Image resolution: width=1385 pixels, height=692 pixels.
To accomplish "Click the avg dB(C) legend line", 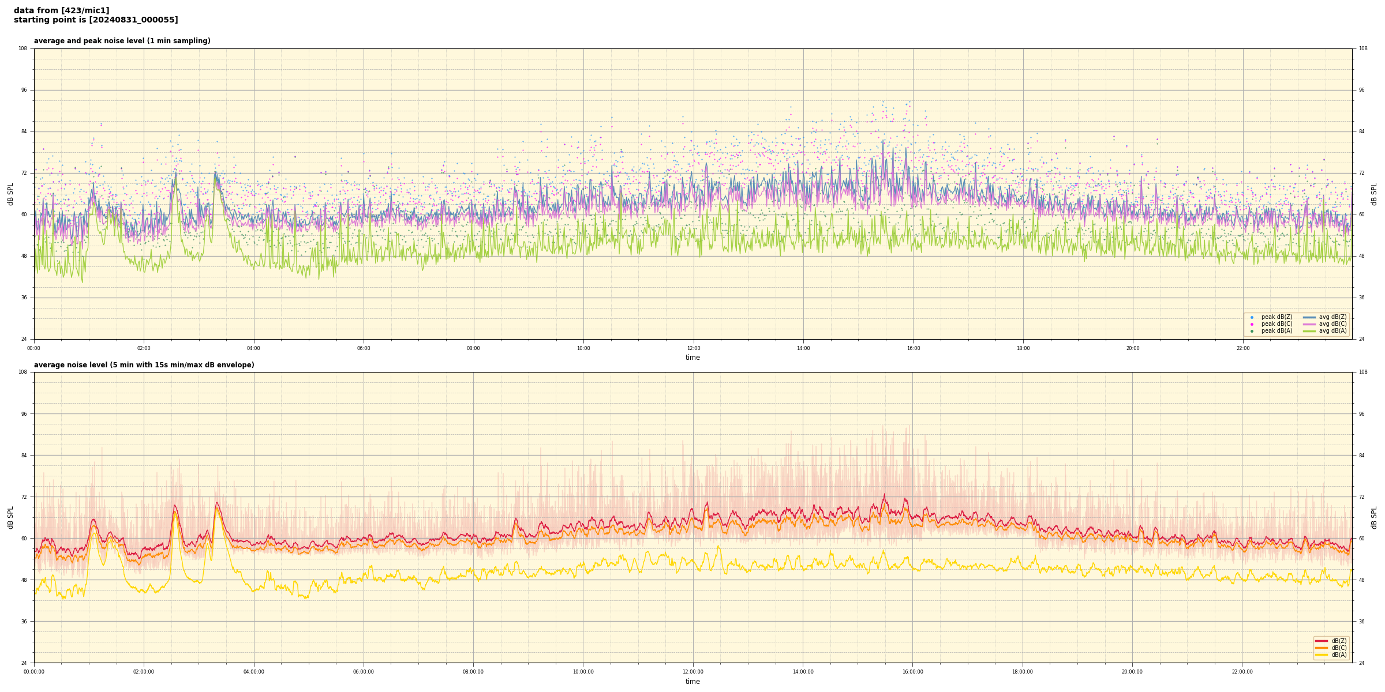I will point(1309,324).
